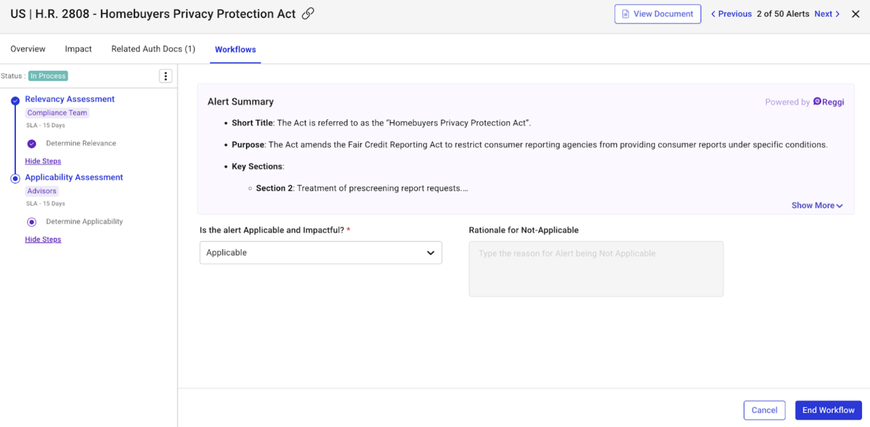Open the three-dot menu beside Status
The width and height of the screenshot is (870, 427).
(x=165, y=76)
